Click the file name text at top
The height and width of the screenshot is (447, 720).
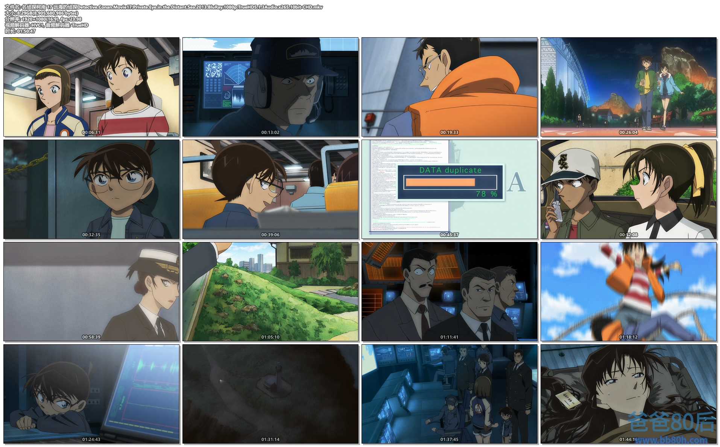[164, 7]
